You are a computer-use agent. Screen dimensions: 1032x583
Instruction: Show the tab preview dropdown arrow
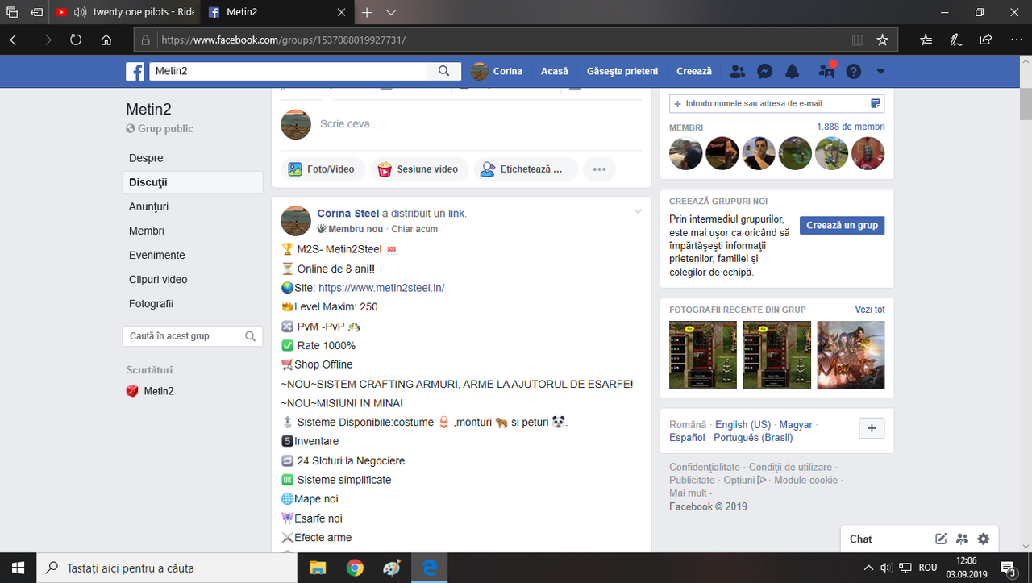[x=391, y=12]
